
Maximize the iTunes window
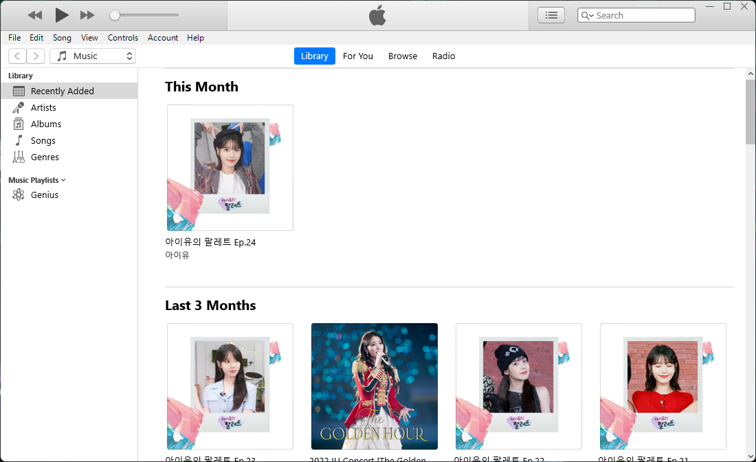727,6
